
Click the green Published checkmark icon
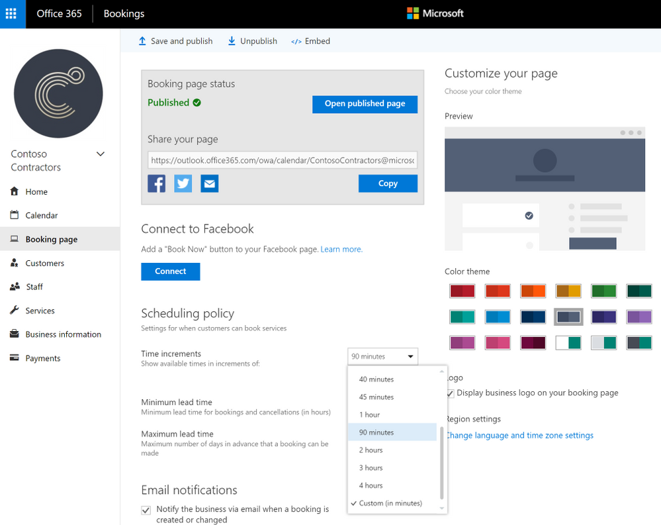197,103
